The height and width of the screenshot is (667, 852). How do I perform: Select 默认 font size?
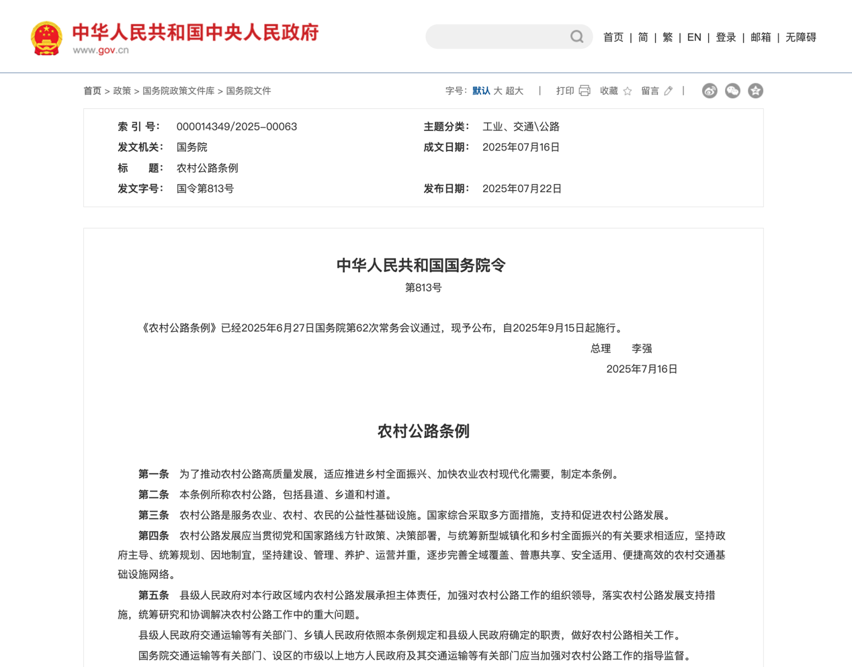point(481,91)
